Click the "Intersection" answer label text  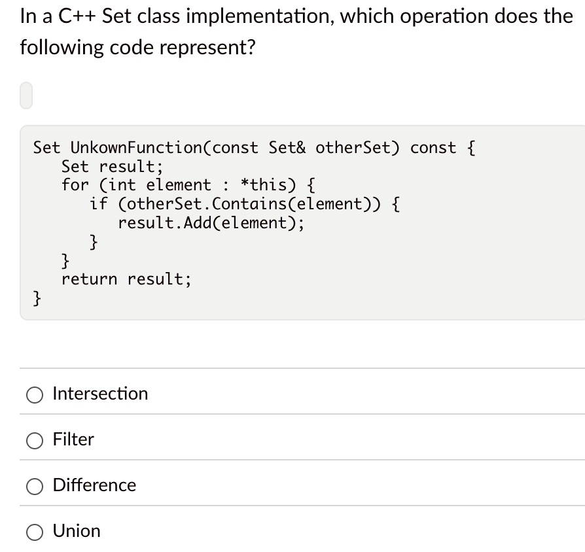click(x=100, y=394)
